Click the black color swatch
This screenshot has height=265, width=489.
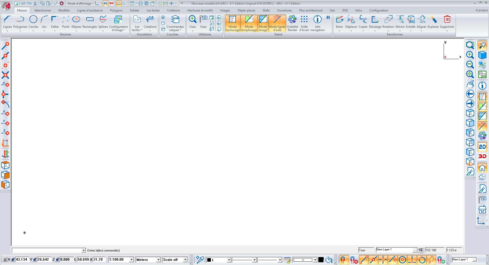(321, 260)
